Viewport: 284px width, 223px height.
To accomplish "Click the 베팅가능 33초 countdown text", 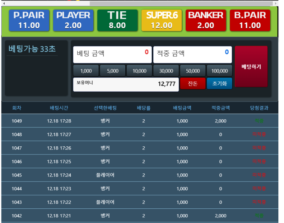I will pyautogui.click(x=32, y=49).
